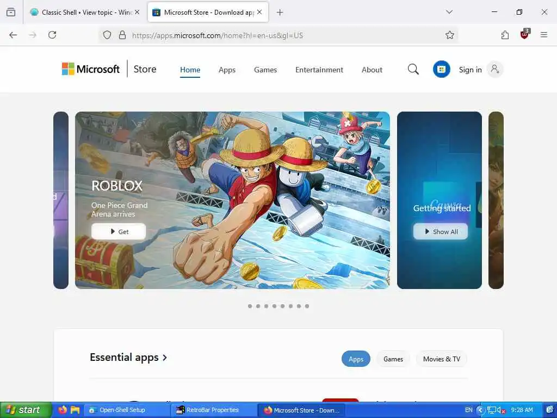557x418 pixels.
Task: Open the extensions puzzle icon
Action: 505,35
